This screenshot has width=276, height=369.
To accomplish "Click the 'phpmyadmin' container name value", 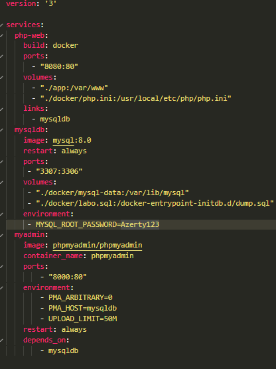I will (112, 256).
